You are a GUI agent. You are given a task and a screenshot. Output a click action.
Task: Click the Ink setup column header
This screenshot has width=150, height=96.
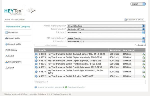pos(128,50)
